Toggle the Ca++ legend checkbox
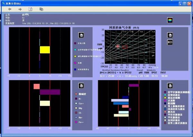This screenshot has width=193, height=137. (76, 103)
